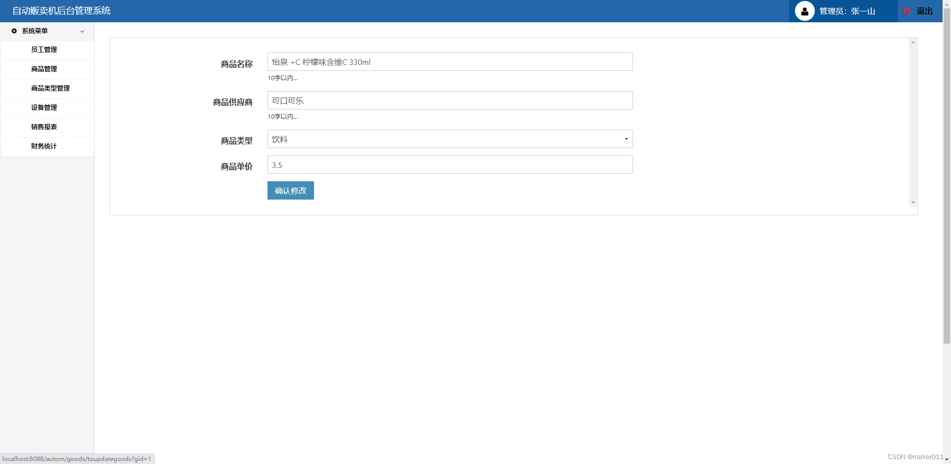
Task: Click the gear icon beside 系统菜单
Action: 14,31
